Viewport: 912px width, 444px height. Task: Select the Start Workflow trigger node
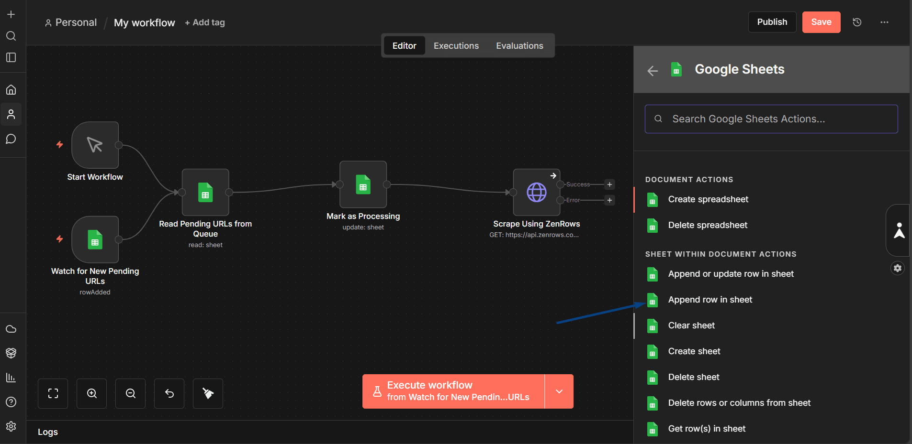pyautogui.click(x=95, y=145)
